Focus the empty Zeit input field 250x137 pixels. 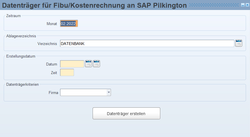tap(67, 72)
